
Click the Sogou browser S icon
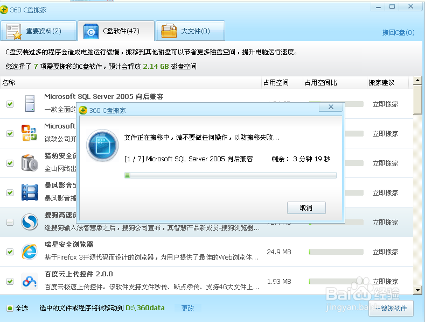30,222
